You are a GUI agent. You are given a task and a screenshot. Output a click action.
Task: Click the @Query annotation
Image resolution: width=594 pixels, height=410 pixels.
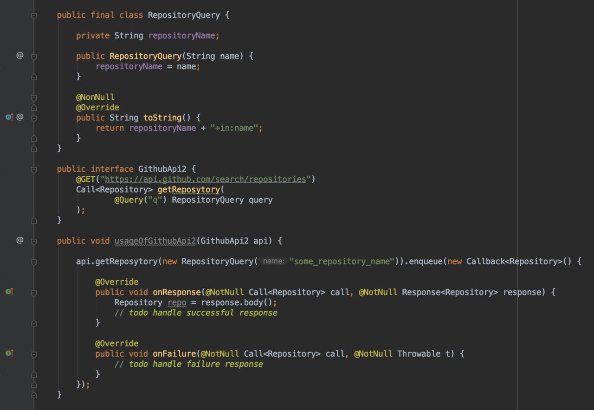[x=129, y=200]
